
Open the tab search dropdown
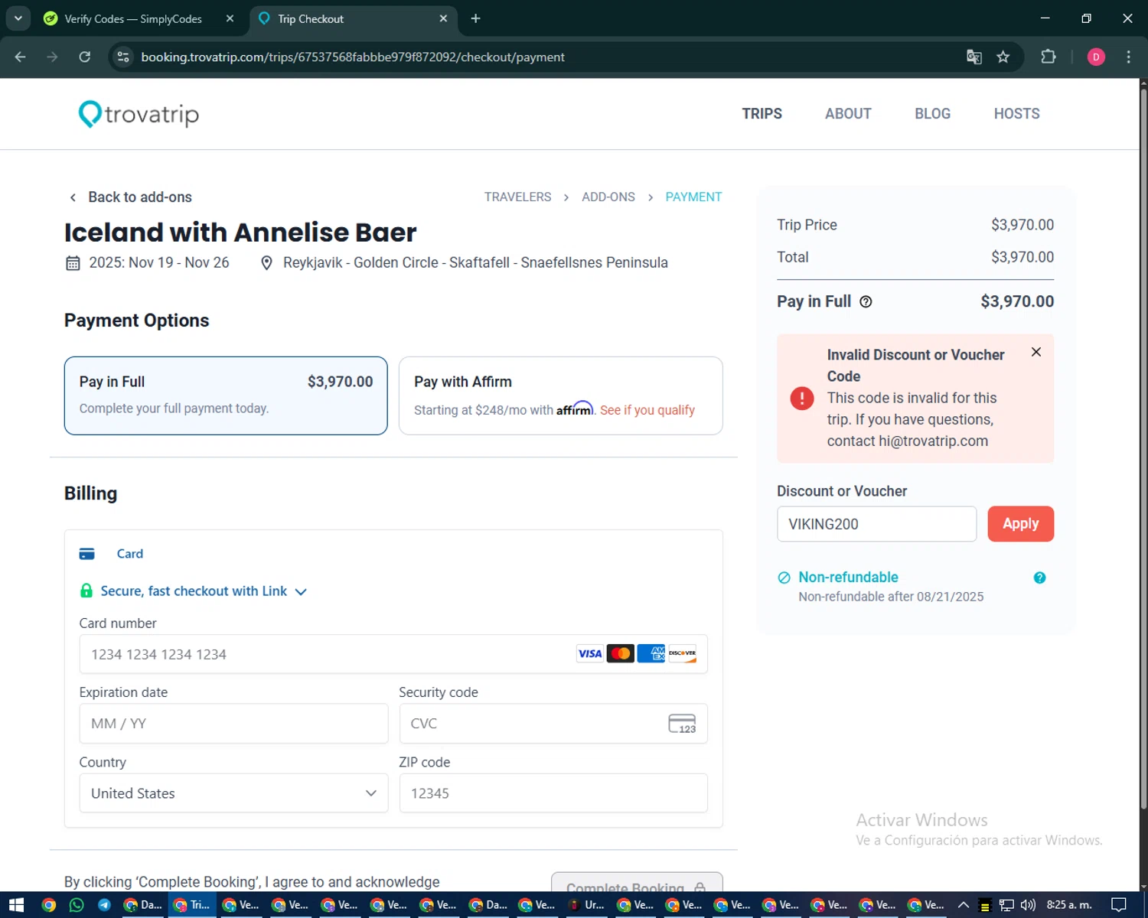18,18
